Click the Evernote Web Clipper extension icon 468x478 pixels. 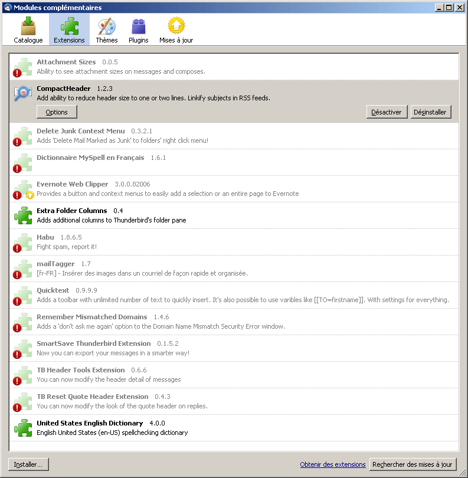(x=24, y=189)
